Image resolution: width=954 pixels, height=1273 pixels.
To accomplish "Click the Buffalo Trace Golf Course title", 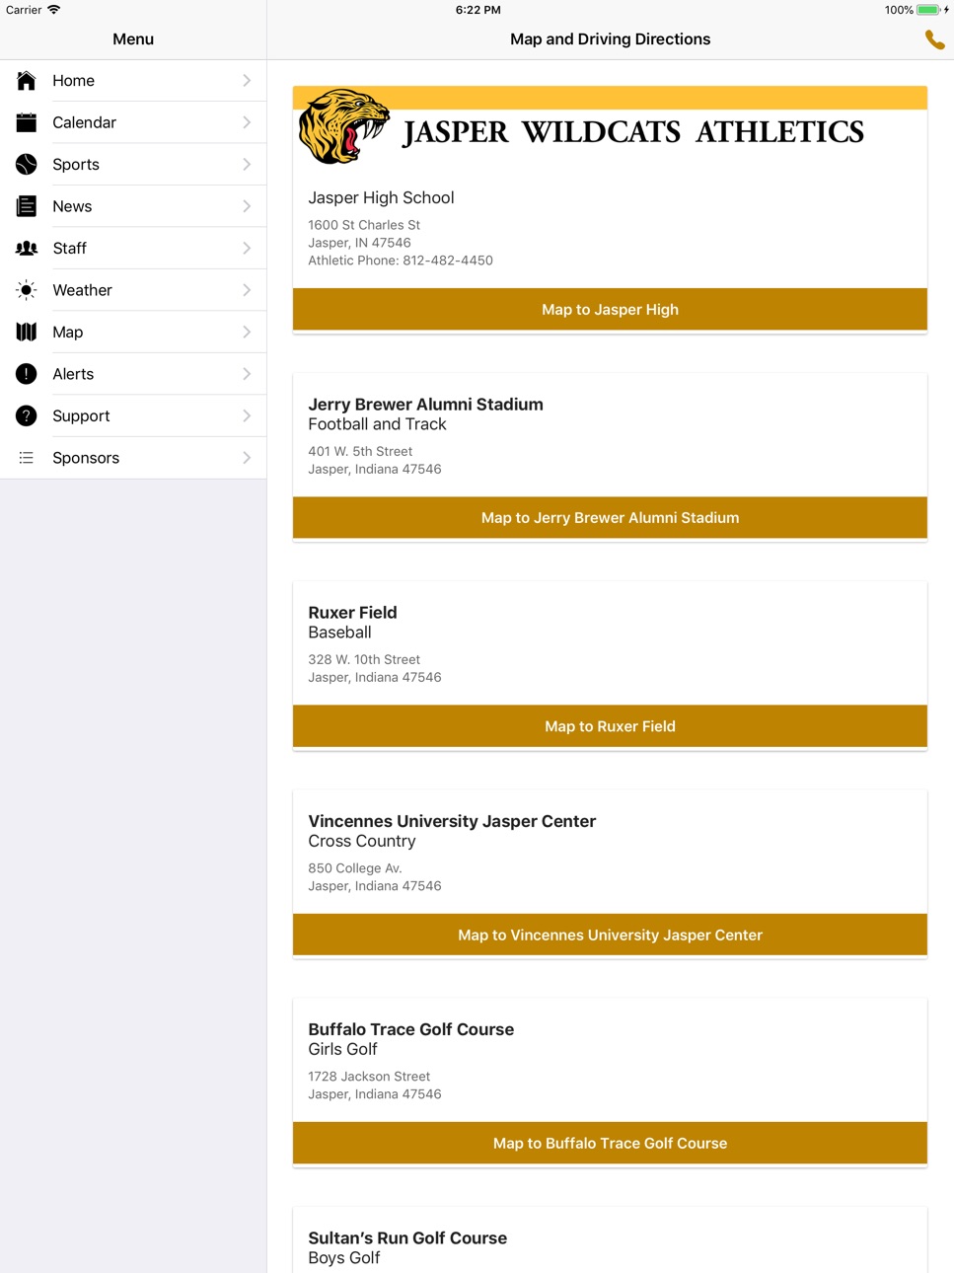I will coord(410,1029).
